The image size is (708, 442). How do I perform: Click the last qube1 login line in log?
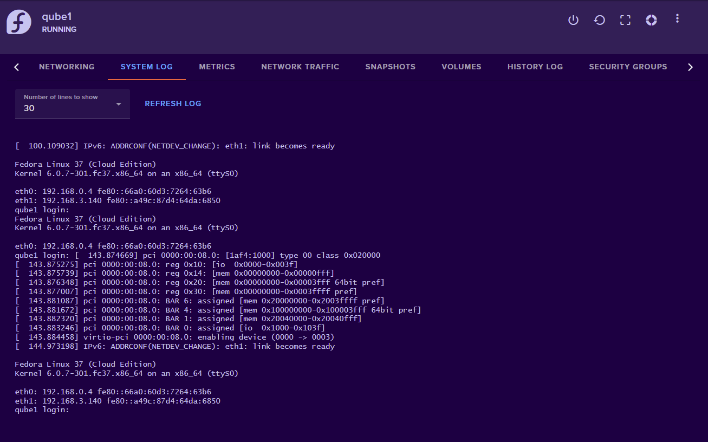[x=42, y=410]
